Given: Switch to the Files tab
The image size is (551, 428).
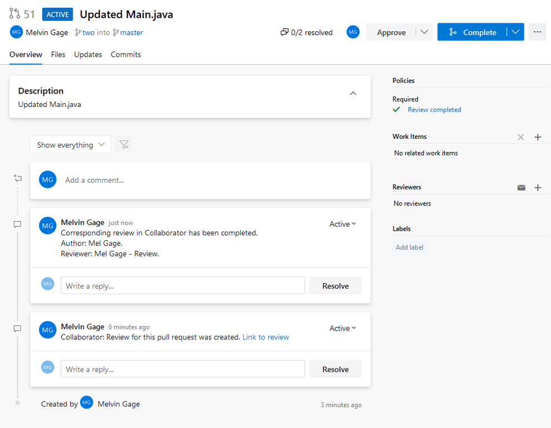Looking at the screenshot, I should coord(58,55).
